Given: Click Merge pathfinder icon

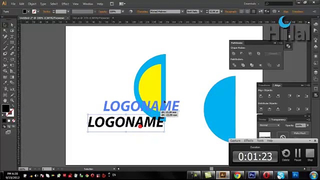Looking at the screenshot, I should pos(252,65).
